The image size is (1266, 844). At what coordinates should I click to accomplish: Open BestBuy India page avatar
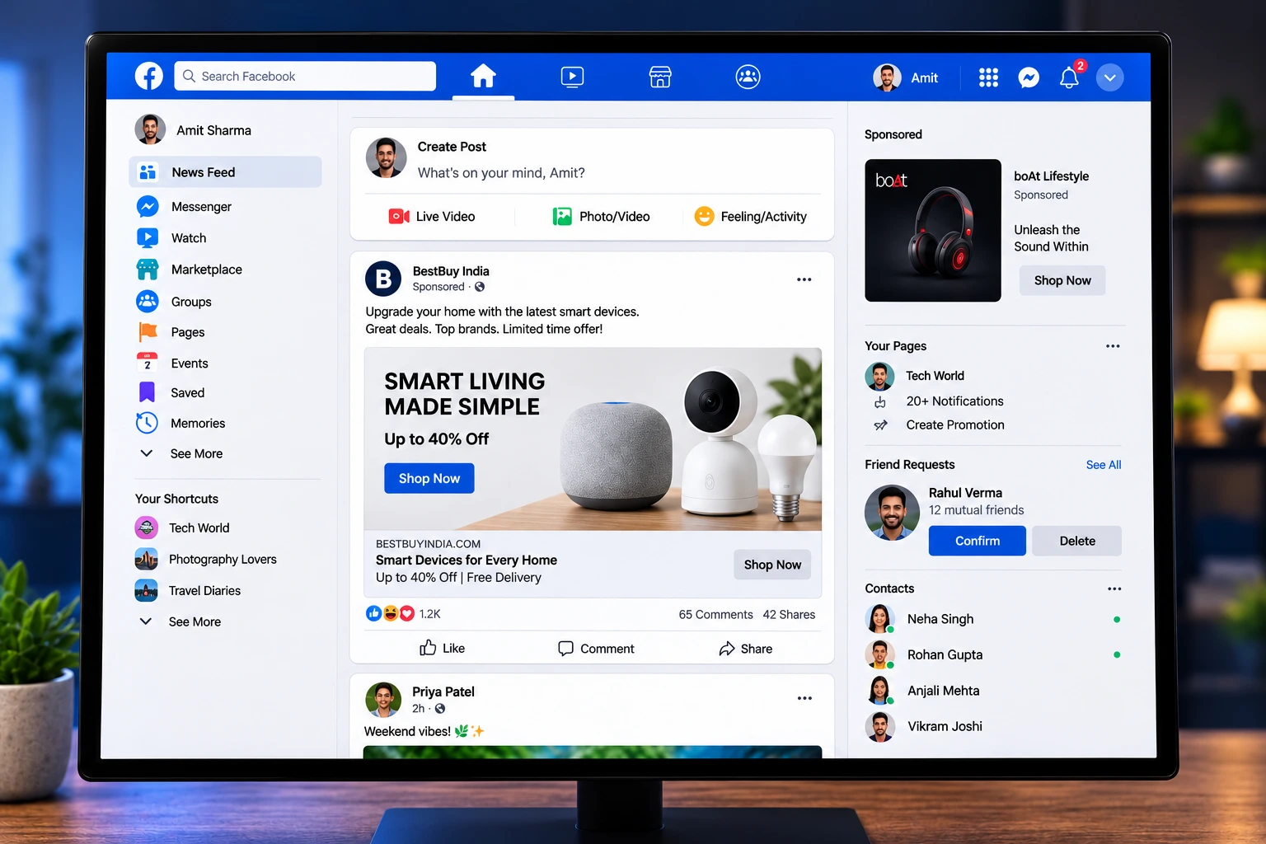coord(383,279)
